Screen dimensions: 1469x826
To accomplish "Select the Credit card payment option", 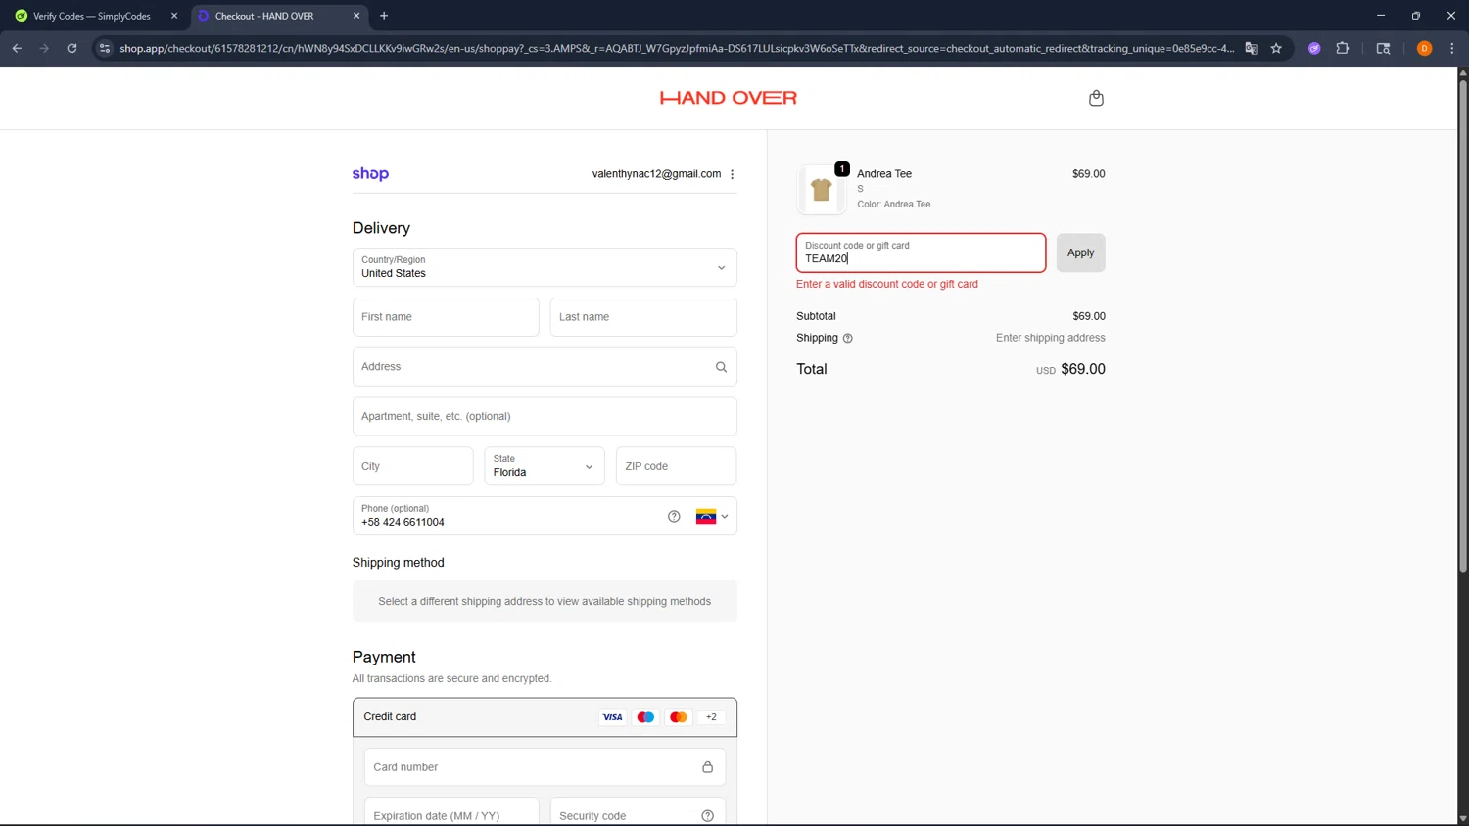I will tap(545, 717).
